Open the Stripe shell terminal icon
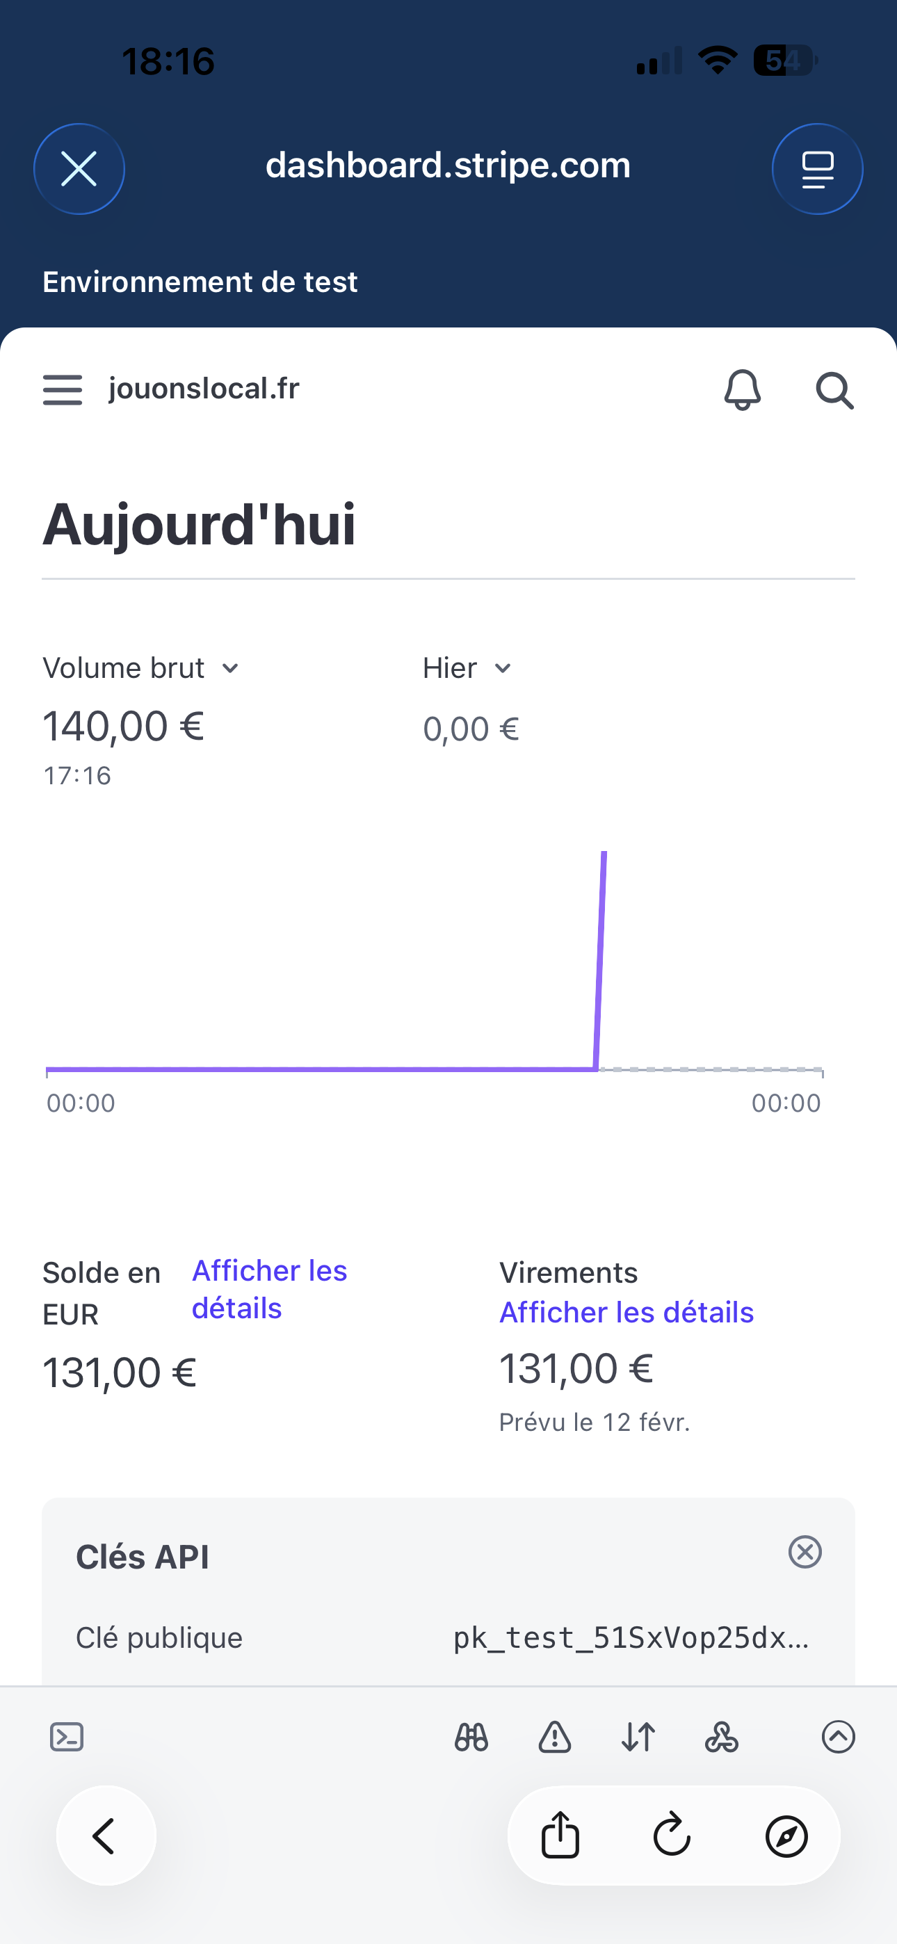The height and width of the screenshot is (1944, 897). [67, 1737]
